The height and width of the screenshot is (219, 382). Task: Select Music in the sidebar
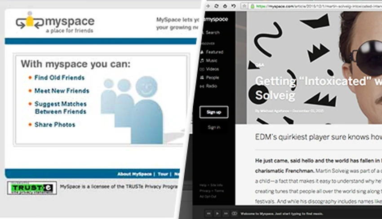[x=209, y=61]
